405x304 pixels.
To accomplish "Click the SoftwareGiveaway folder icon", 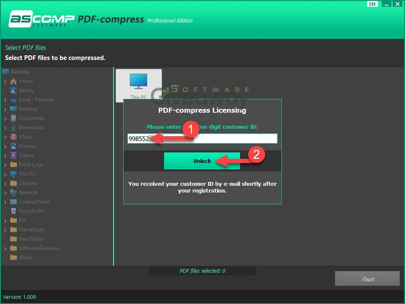I will coord(14,248).
